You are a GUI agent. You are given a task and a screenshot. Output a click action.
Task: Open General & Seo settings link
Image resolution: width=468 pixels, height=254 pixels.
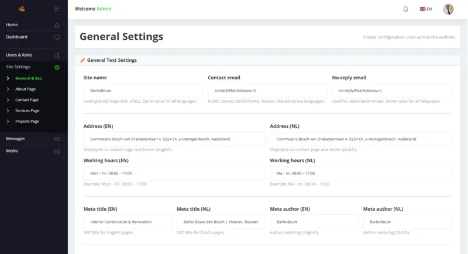28,78
